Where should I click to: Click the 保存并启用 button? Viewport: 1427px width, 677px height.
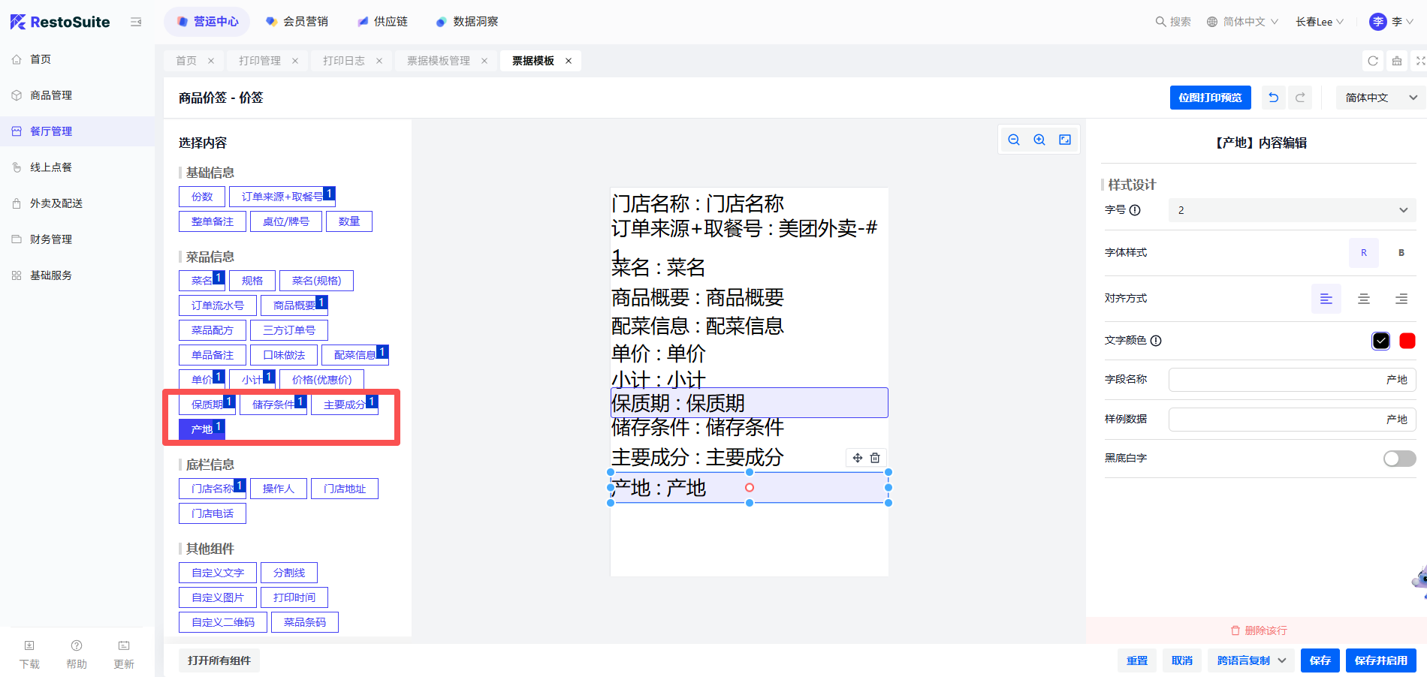tap(1380, 660)
